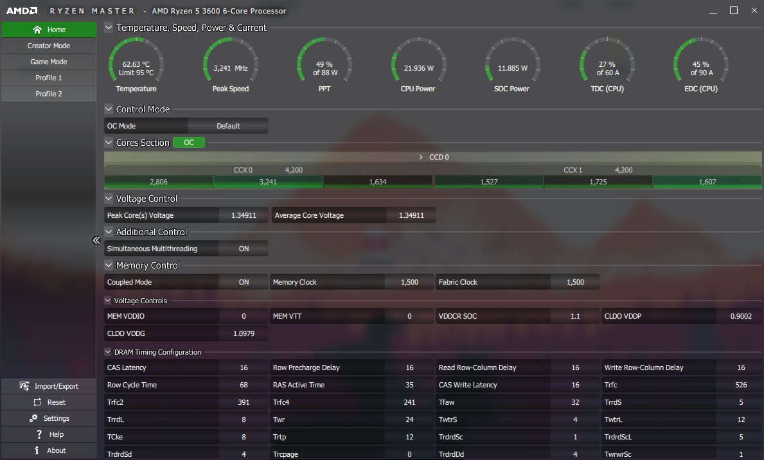Click the MEM VDDIO value field
764x460 pixels.
244,316
